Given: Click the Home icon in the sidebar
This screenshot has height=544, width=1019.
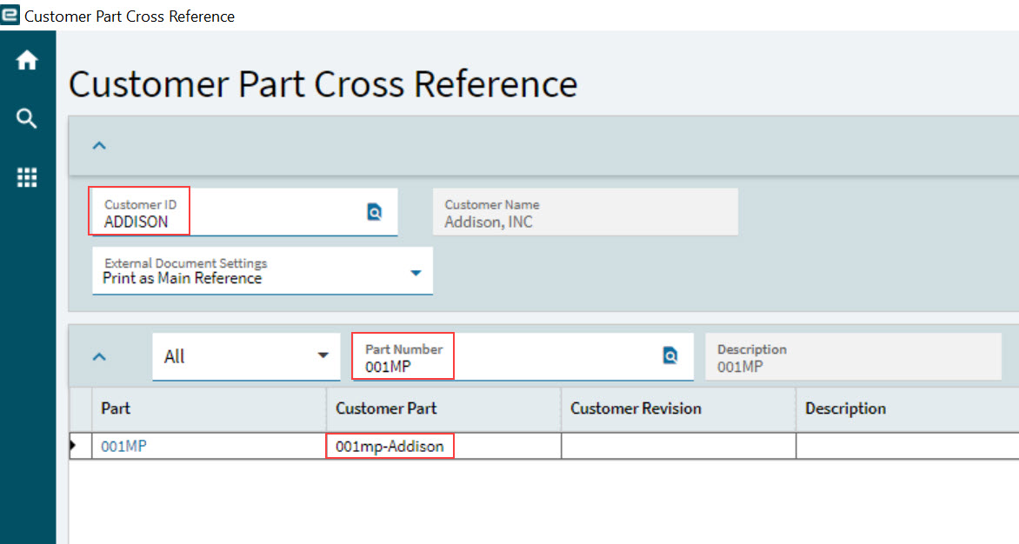Looking at the screenshot, I should 27,60.
